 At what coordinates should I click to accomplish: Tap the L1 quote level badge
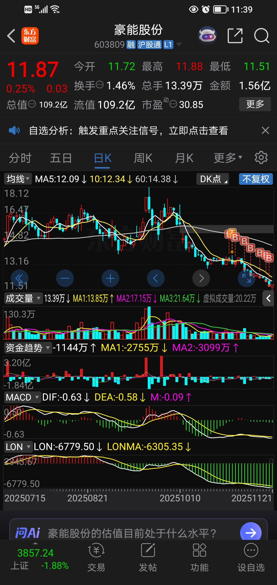click(168, 45)
